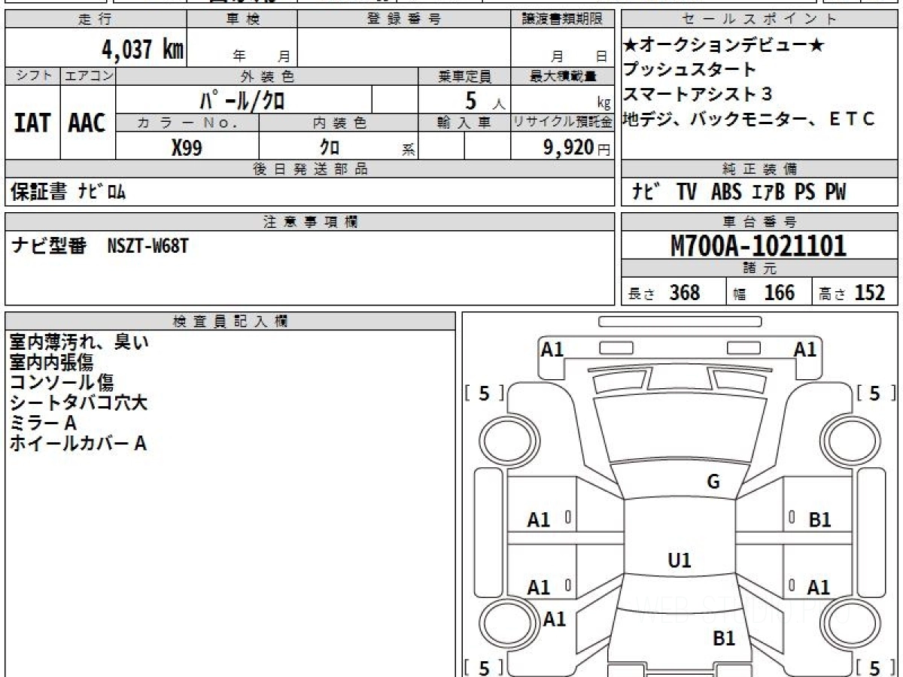
Task: Click the mileage value 4,037 km
Action: click(x=143, y=50)
